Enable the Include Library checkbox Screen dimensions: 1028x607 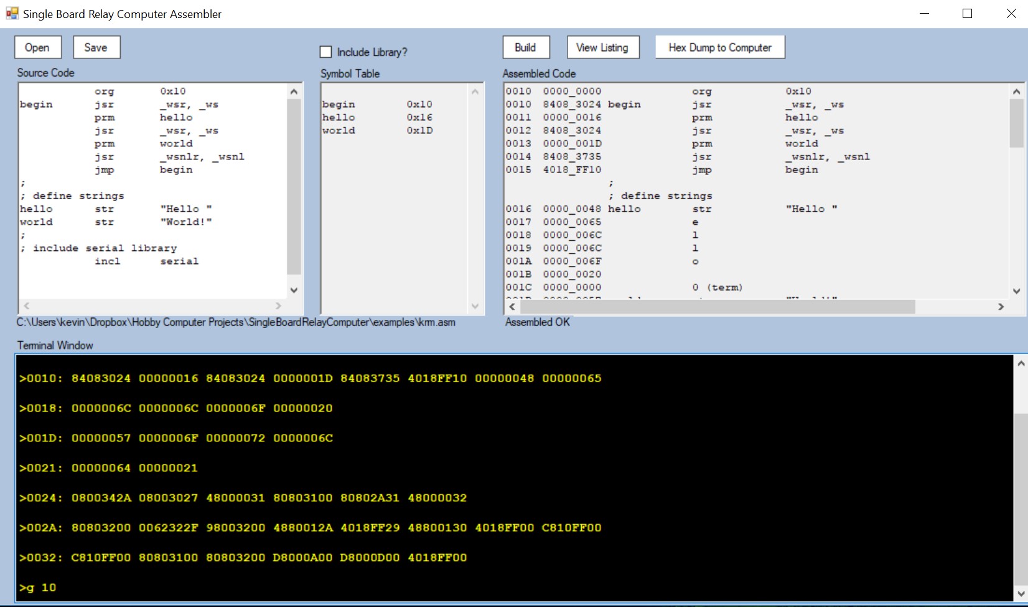tap(326, 52)
